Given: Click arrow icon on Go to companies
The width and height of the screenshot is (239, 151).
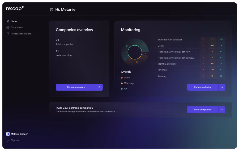Looking at the screenshot, I should pyautogui.click(x=99, y=87).
